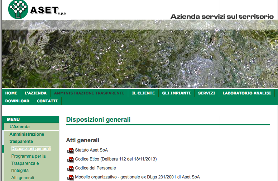Click the Atti generali section heading

point(83,140)
